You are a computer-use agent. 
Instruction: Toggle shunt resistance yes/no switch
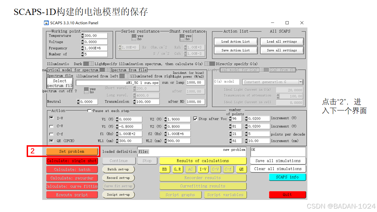[x=182, y=37]
